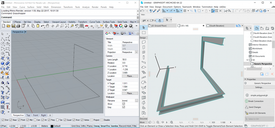Select the Marquee tool in ARCHICAD toolbox

coord(144,32)
